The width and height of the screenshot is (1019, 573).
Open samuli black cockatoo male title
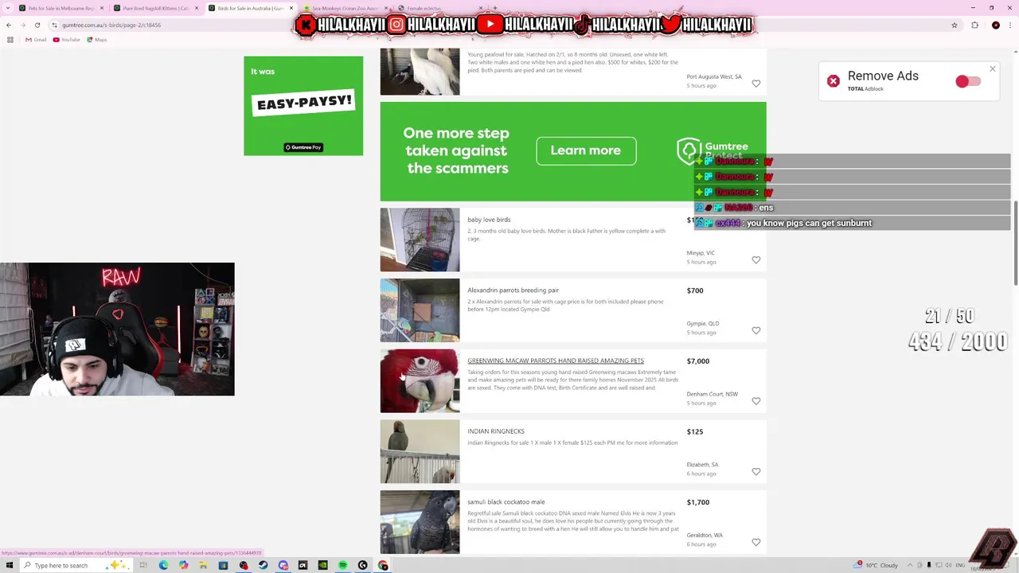point(506,502)
